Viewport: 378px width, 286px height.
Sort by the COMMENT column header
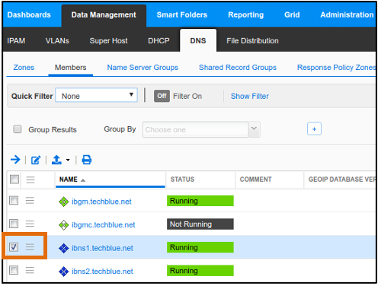255,180
